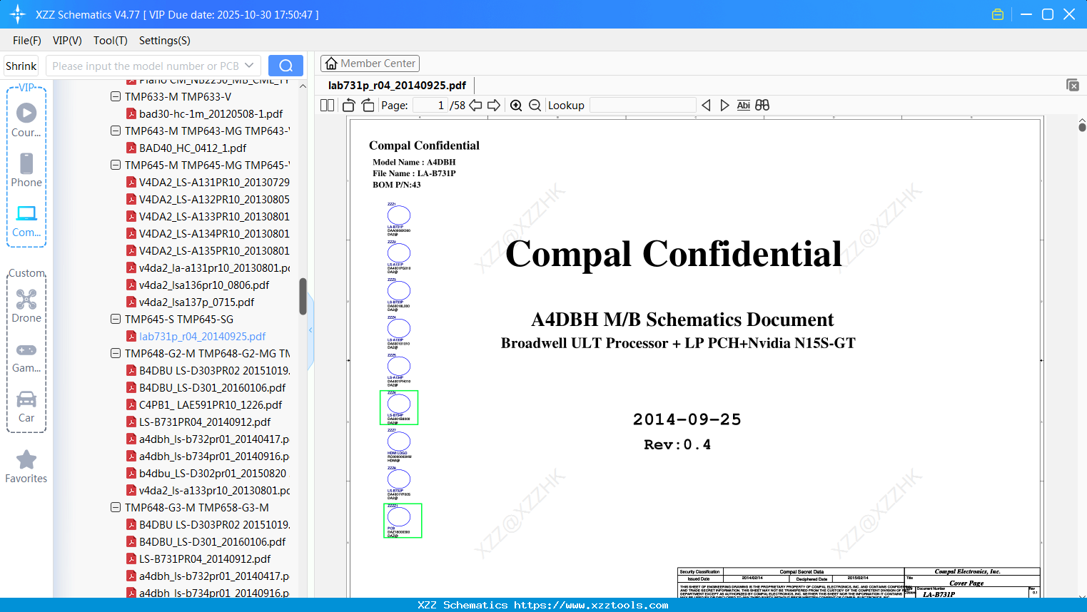
Task: Open the Tool(T) menu
Action: pos(111,41)
